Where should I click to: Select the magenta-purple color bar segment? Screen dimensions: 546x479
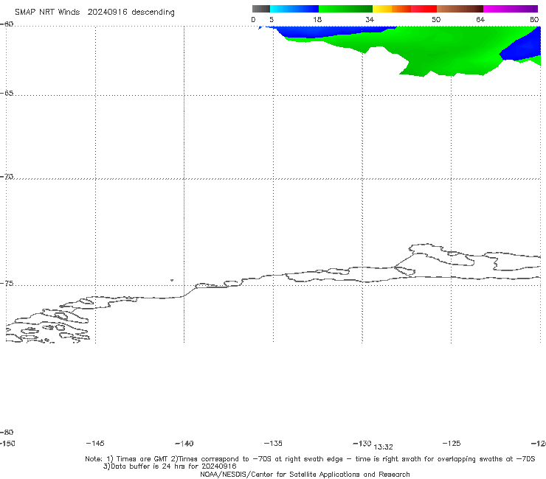click(511, 9)
